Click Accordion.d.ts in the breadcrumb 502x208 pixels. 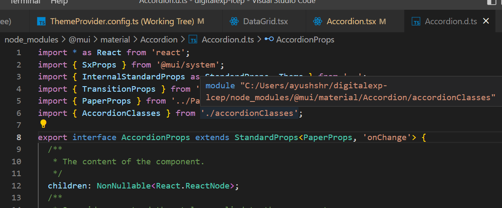point(228,40)
